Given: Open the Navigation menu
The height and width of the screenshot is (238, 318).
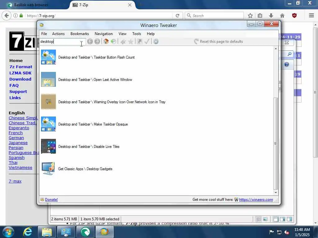Looking at the screenshot, I should [x=104, y=34].
